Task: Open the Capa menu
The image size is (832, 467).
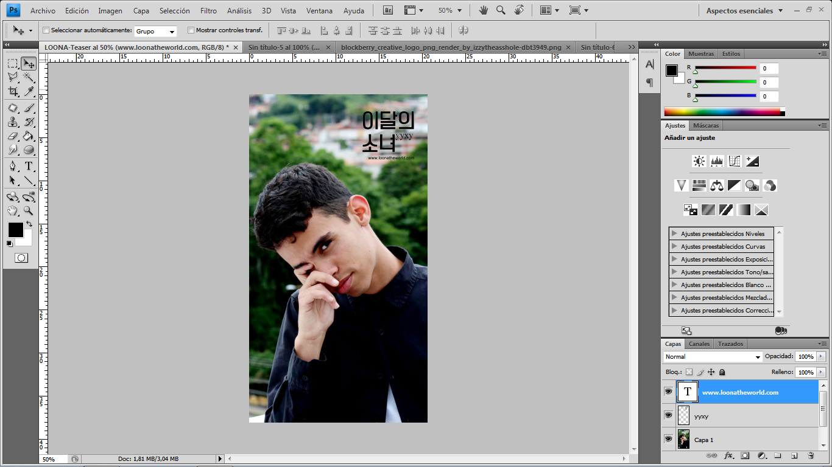Action: click(x=141, y=10)
